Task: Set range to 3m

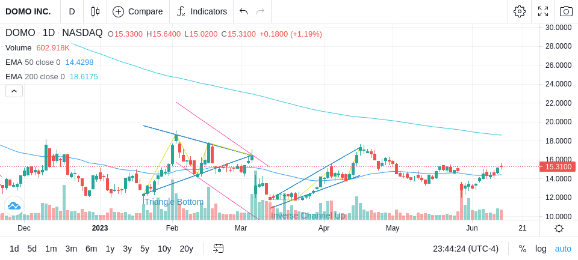Action: 71,249
